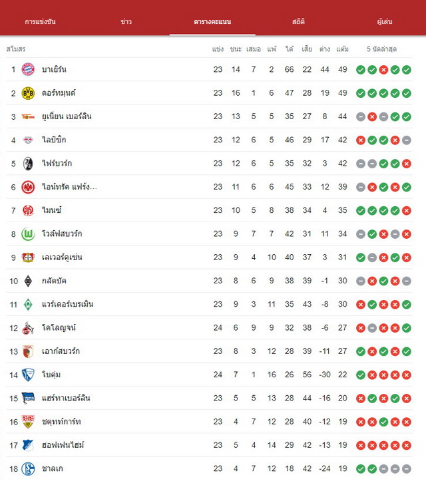This screenshot has height=485, width=426.
Task: Click the Mainz red club logo
Action: pyautogui.click(x=28, y=211)
